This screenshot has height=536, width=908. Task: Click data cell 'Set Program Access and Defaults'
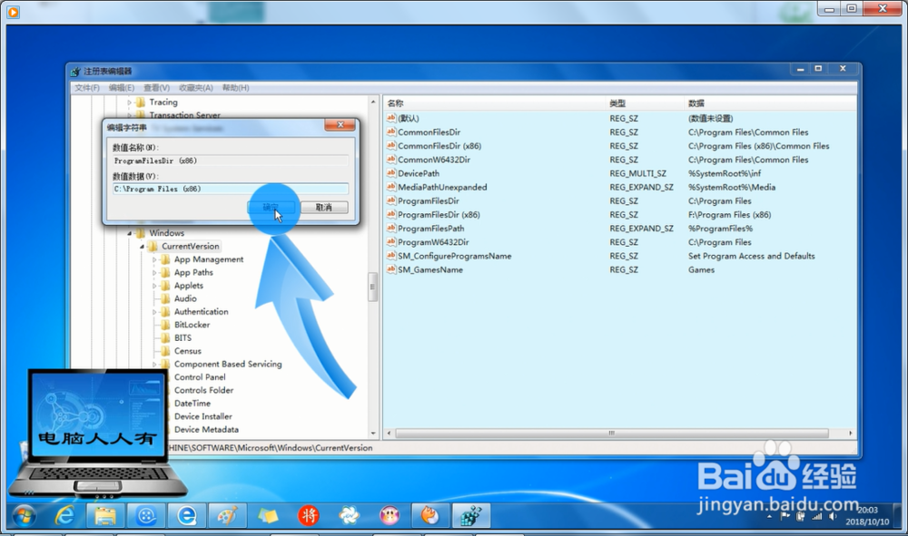point(751,256)
